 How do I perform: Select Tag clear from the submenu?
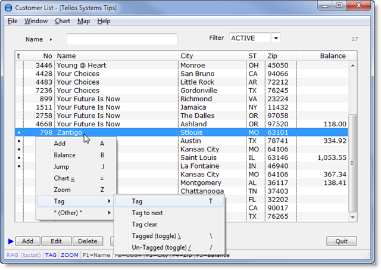[145, 225]
